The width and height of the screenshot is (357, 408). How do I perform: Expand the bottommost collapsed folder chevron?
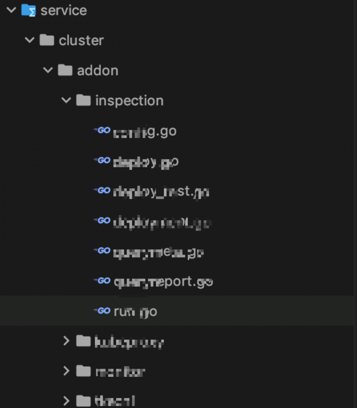(x=66, y=401)
